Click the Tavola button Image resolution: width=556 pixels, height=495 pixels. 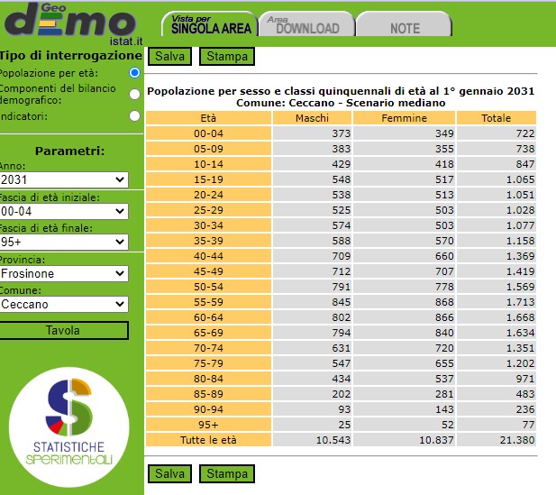tap(64, 331)
